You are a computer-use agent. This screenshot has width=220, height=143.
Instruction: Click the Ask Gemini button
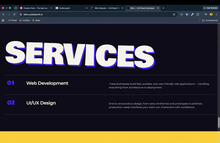point(211,8)
